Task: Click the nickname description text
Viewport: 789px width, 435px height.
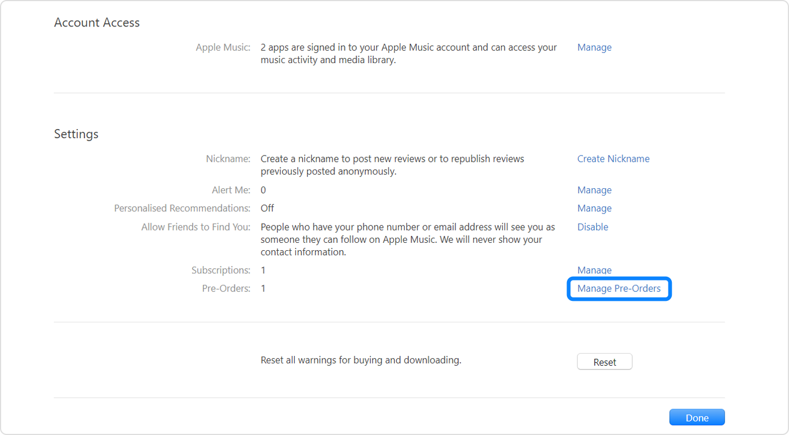Action: click(393, 165)
